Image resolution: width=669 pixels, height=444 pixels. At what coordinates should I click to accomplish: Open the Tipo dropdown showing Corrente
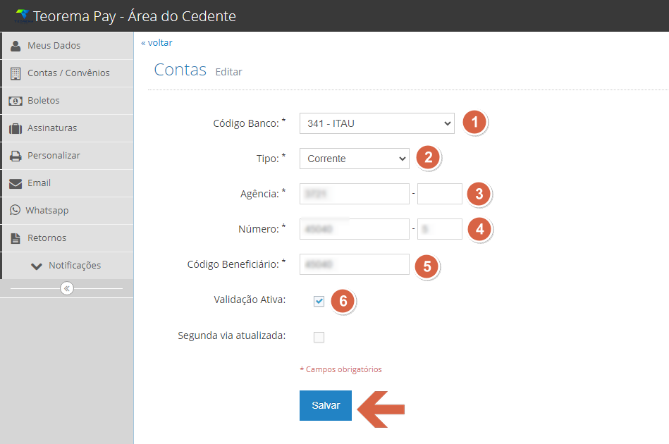(x=354, y=159)
